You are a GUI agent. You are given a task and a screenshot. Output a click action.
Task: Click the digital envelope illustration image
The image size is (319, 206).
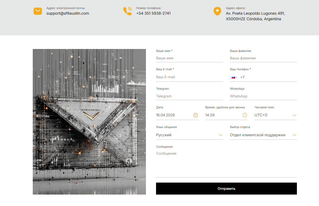tap(89, 122)
